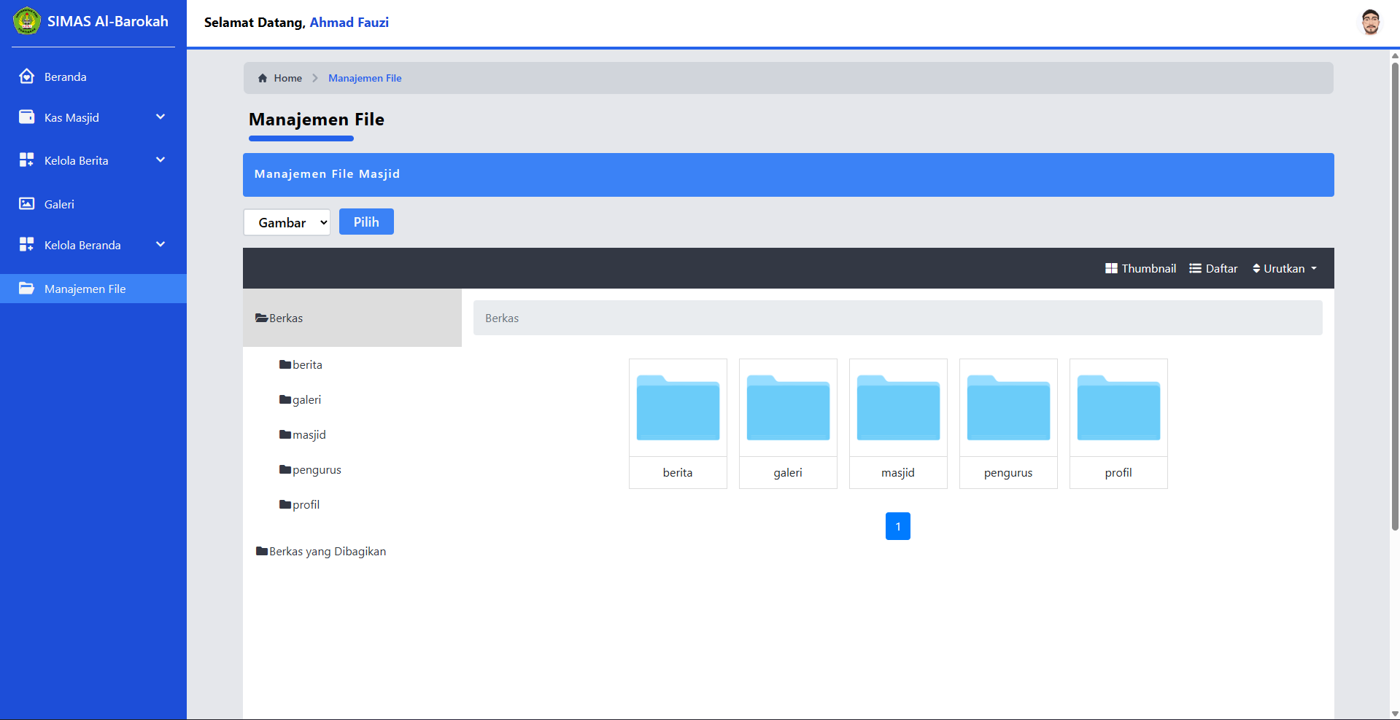The width and height of the screenshot is (1400, 720).
Task: Select Berkas yang Dibagikan tree item
Action: (x=327, y=552)
